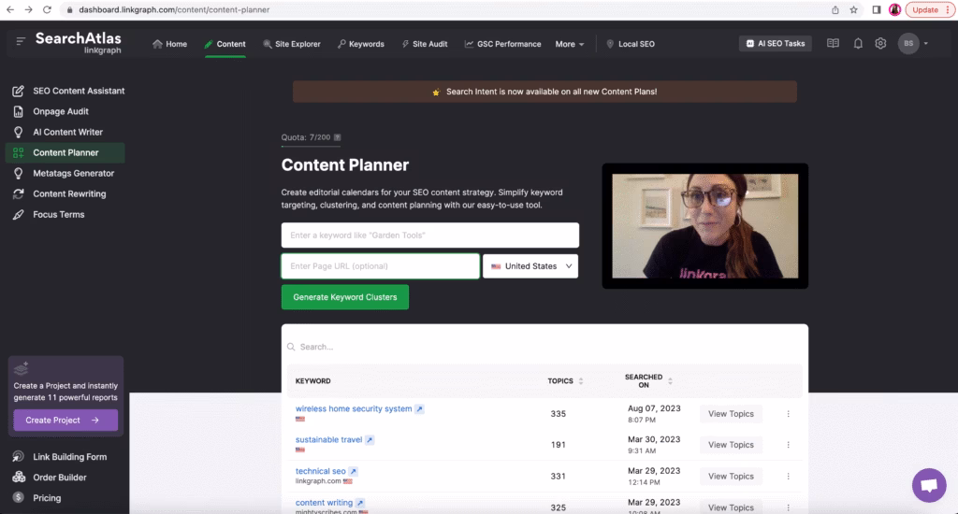
Task: Expand the More dropdown in top navigation
Action: (570, 44)
